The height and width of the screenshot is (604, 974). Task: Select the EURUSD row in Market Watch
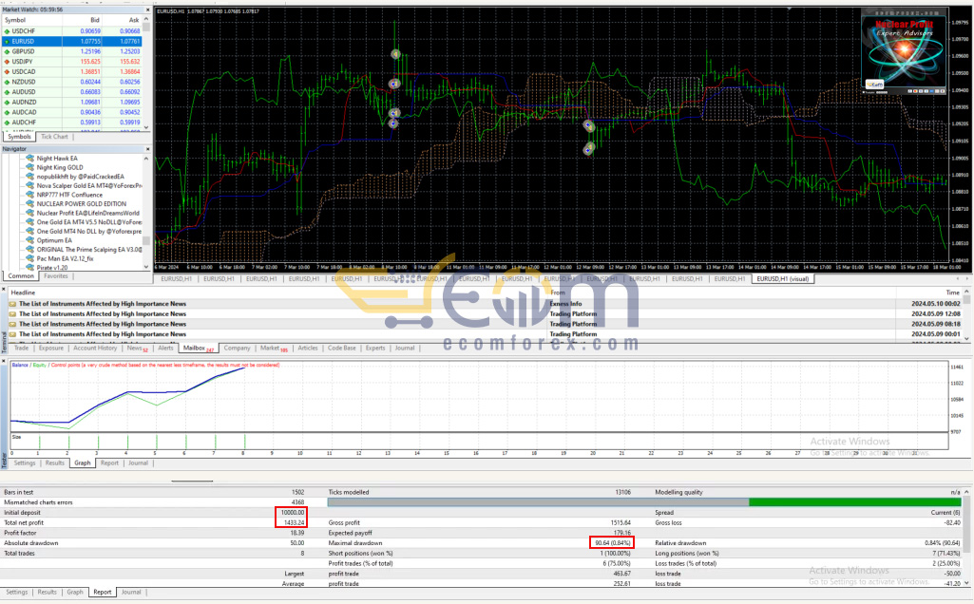pos(71,42)
